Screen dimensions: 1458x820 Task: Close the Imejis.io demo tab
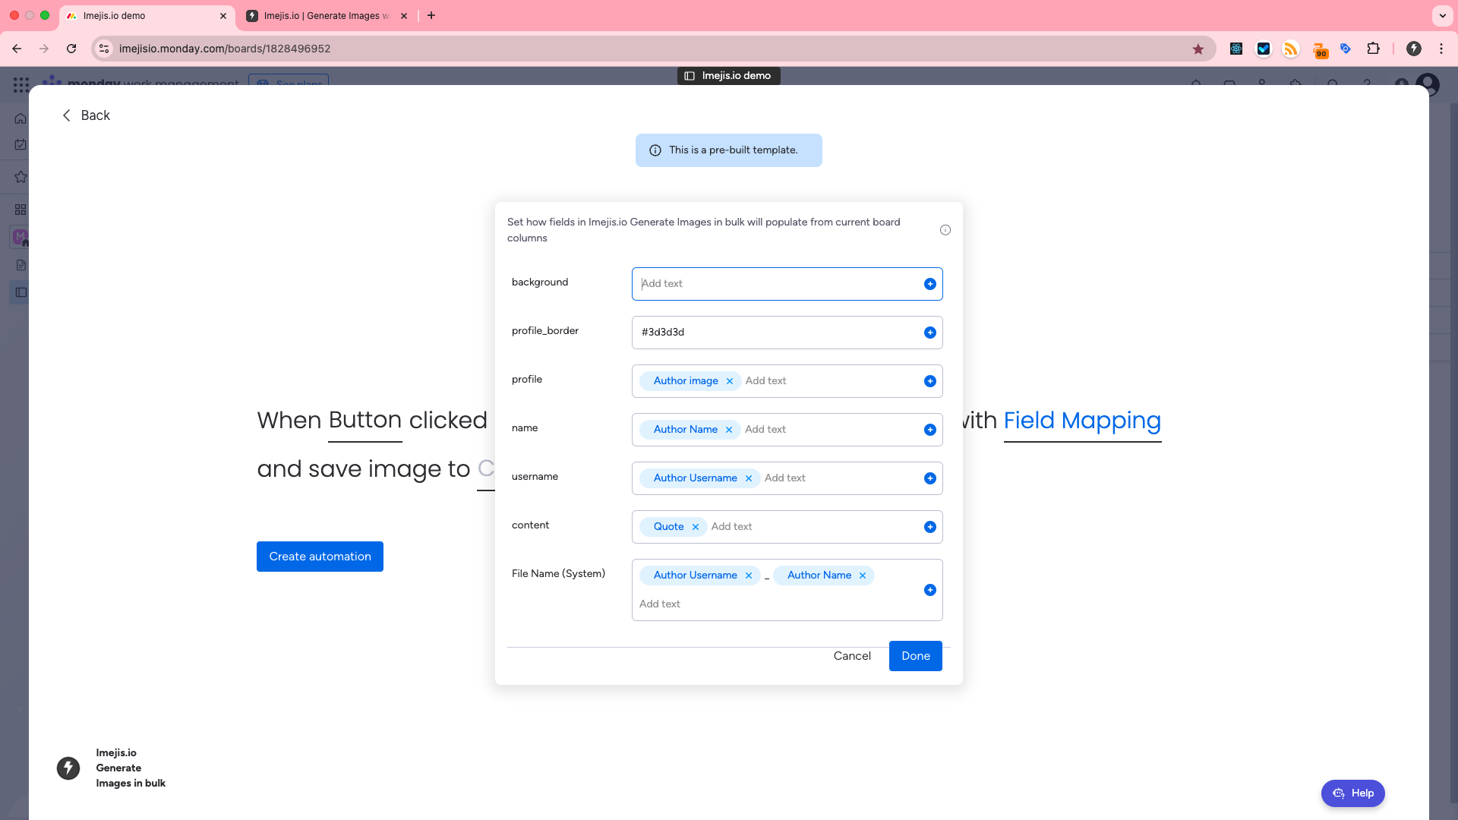pos(223,16)
